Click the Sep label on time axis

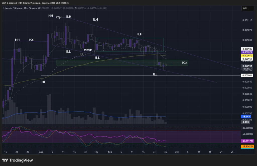(x=110, y=152)
